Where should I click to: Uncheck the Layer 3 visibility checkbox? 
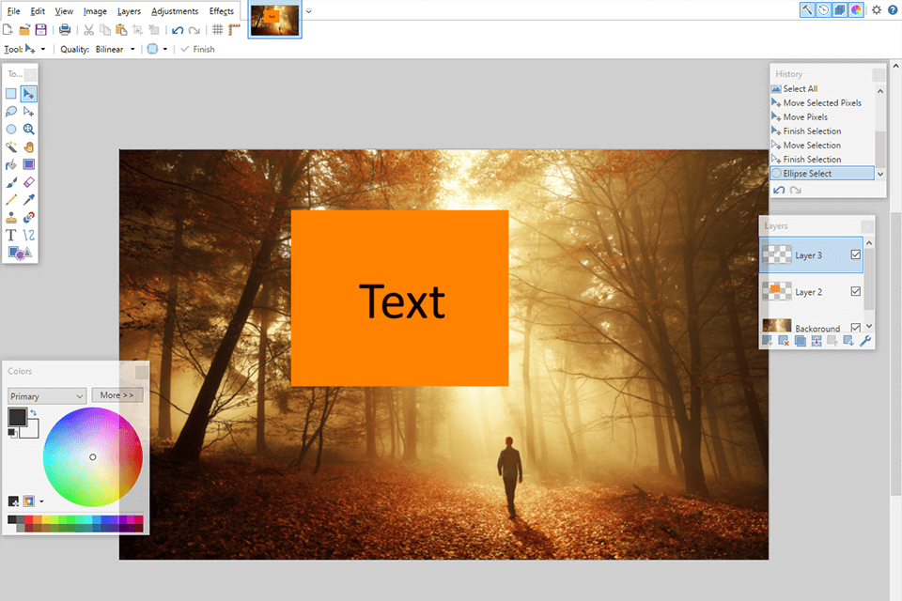856,254
